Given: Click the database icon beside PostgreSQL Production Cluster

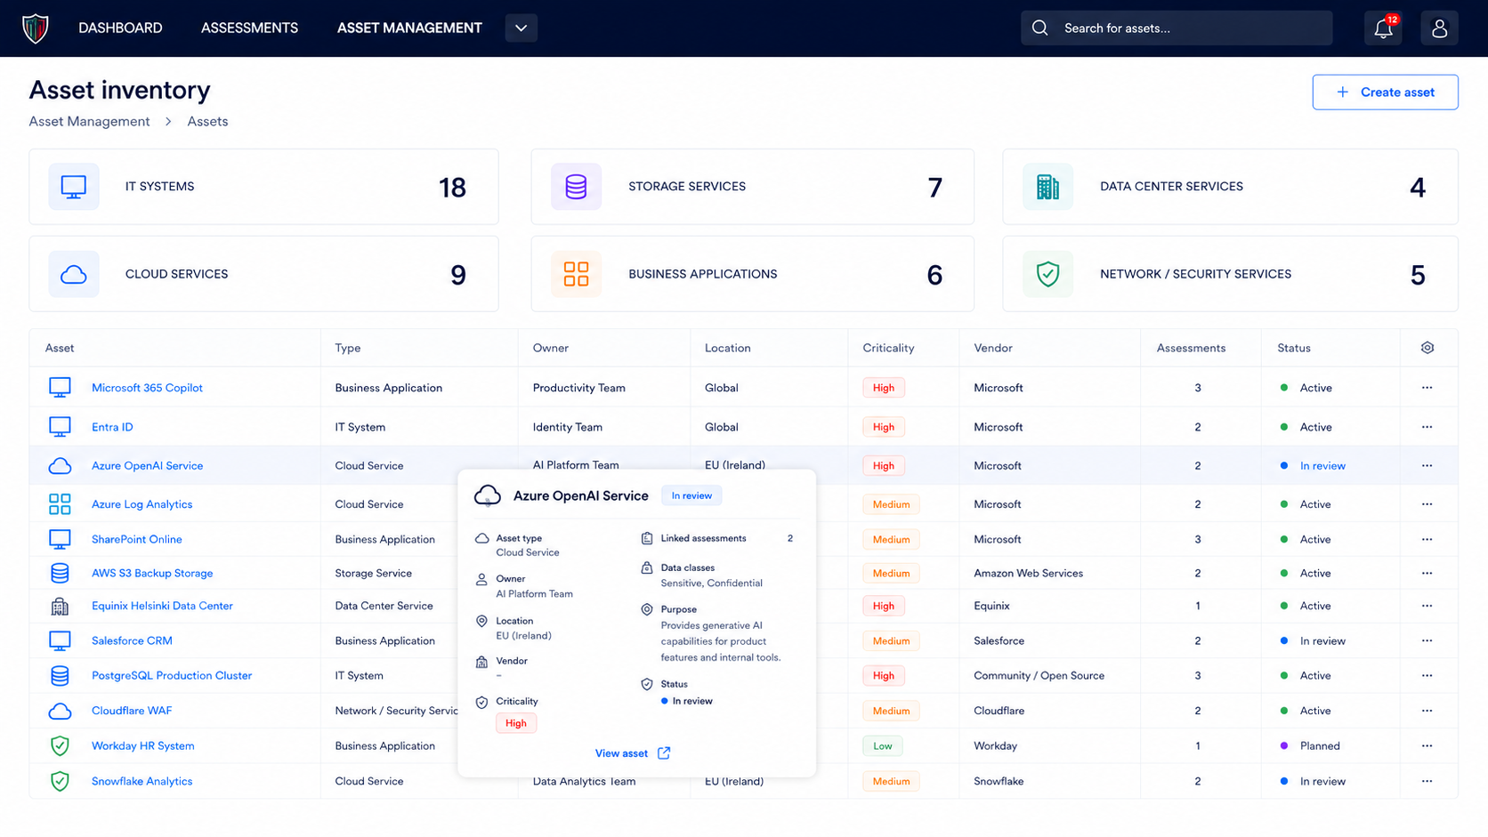Looking at the screenshot, I should [60, 676].
